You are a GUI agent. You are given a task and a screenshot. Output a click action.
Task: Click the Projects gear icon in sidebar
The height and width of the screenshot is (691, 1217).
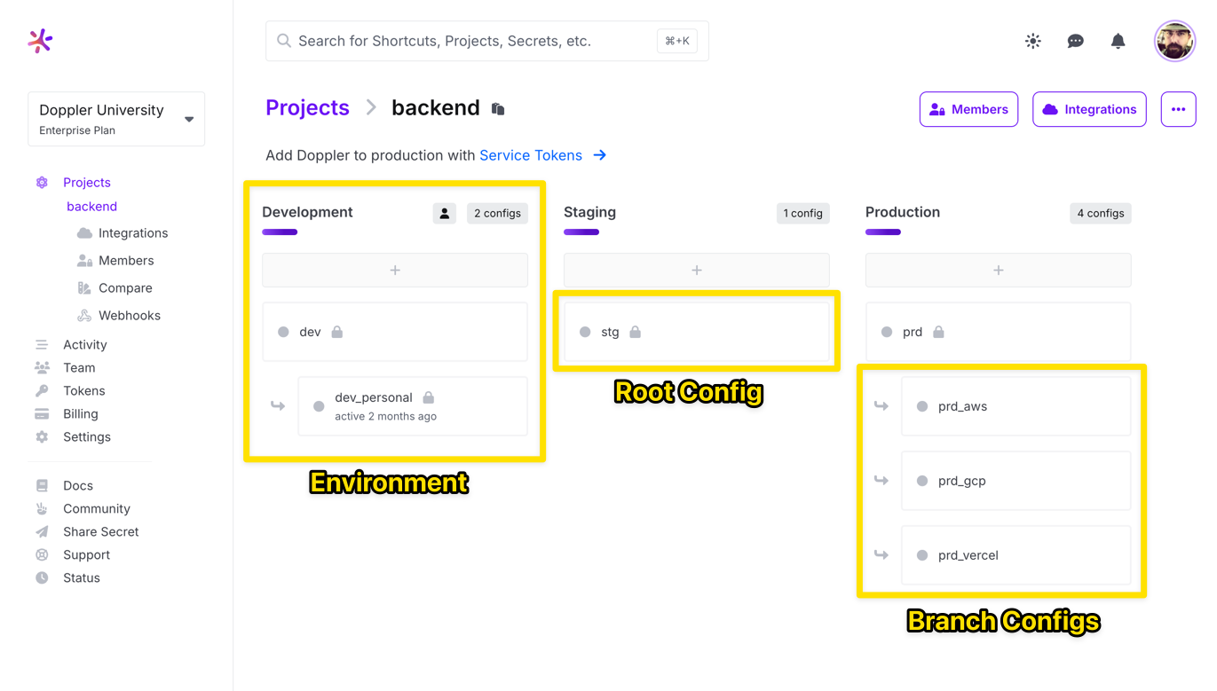point(42,183)
